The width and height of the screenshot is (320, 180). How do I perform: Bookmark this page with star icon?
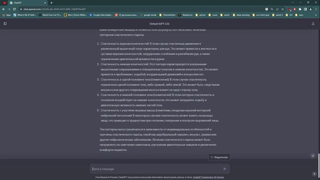[x=282, y=9]
